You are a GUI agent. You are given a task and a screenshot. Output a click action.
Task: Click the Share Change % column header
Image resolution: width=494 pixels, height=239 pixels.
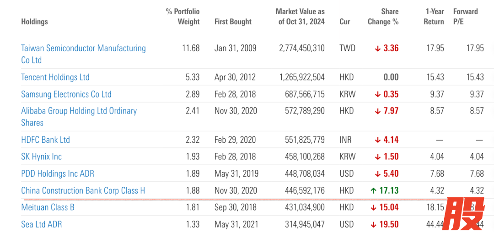pos(383,16)
